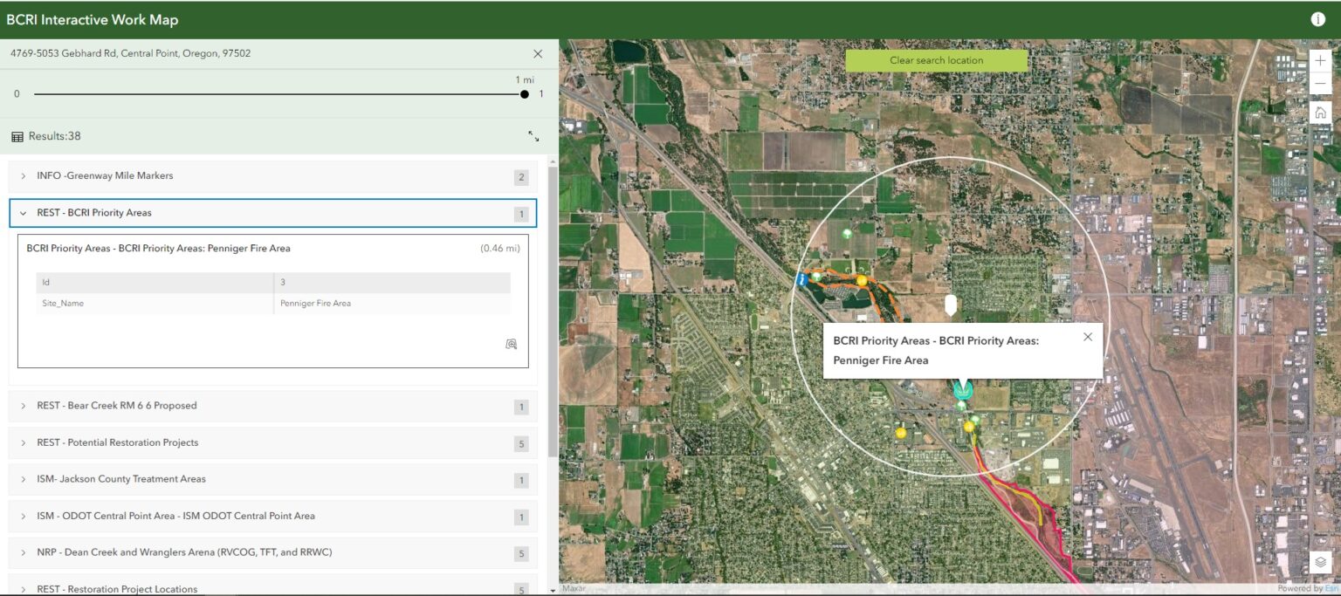Image resolution: width=1341 pixels, height=596 pixels.
Task: Click the zoom-to-feature magnifier in the Penniger card
Action: [511, 344]
